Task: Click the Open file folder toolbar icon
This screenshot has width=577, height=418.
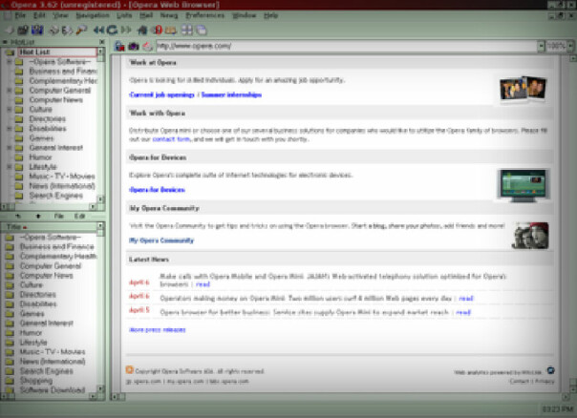Action: point(23,31)
